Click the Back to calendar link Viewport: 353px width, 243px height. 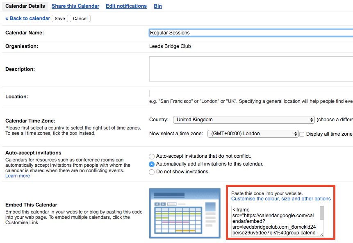pyautogui.click(x=28, y=18)
